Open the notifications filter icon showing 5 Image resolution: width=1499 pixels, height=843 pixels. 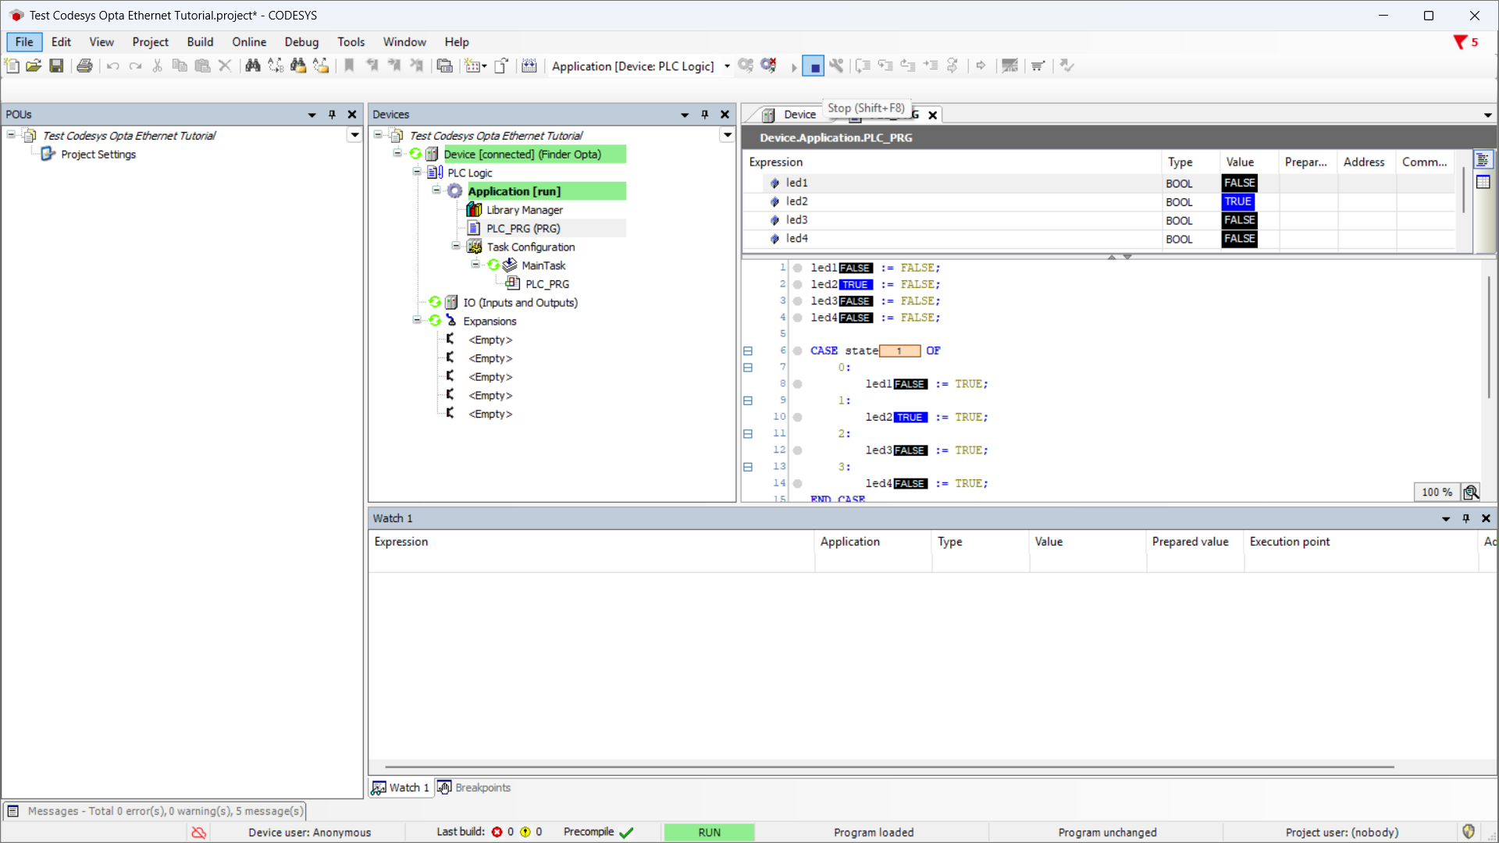coord(1460,42)
